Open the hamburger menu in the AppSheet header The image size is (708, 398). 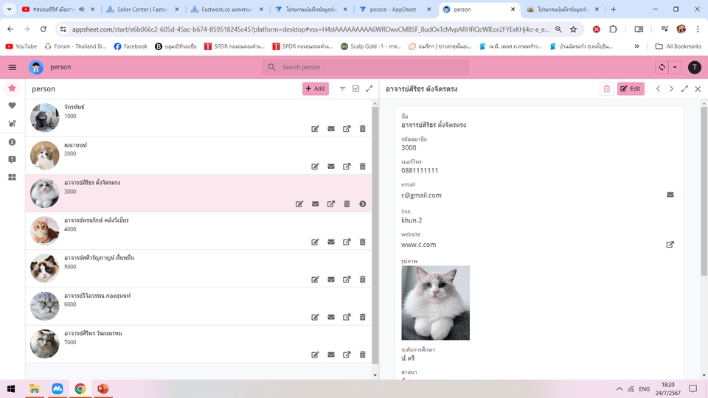[x=13, y=67]
